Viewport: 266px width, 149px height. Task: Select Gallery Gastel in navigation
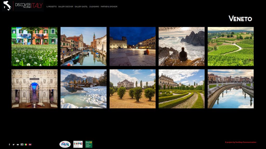81,6
